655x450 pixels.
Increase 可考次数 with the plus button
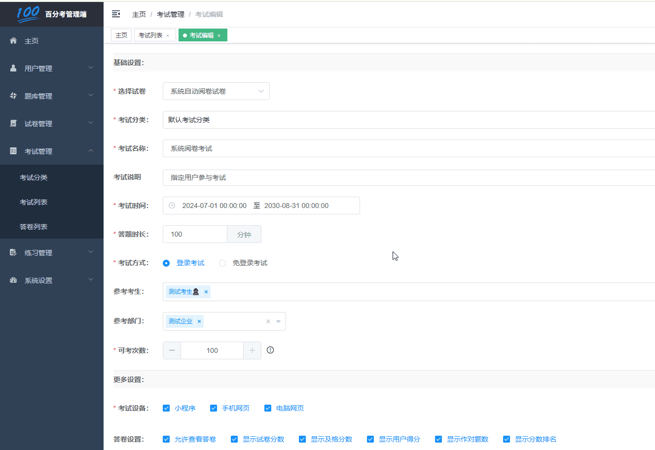coord(252,350)
